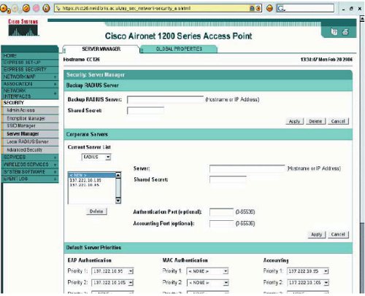The width and height of the screenshot is (365, 296).
Task: Click the page URL address field
Action: click(x=155, y=8)
